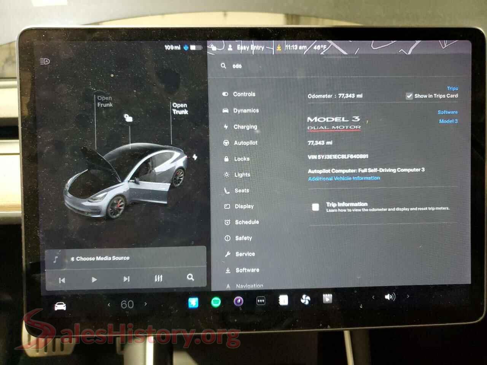Tap the 60 cabin temperature value
Screen dimensions: 487x365
[127, 304]
